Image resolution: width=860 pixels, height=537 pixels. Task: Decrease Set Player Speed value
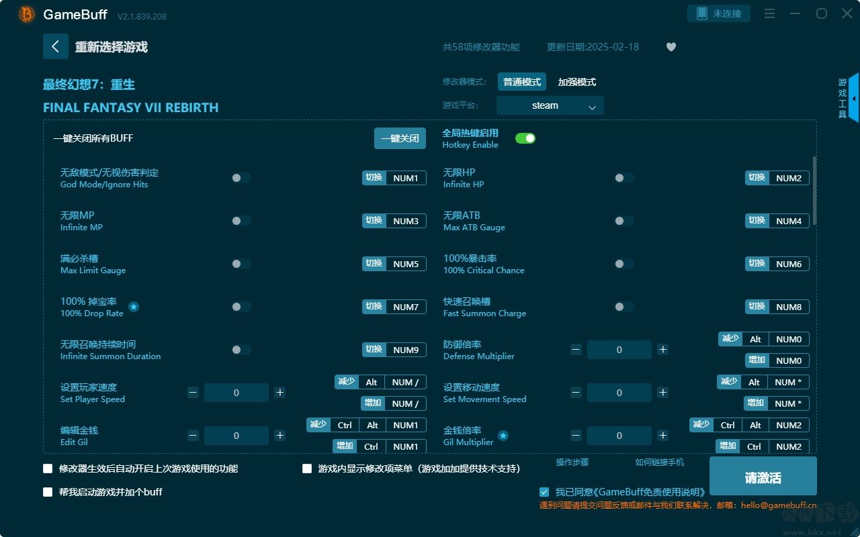coord(193,393)
